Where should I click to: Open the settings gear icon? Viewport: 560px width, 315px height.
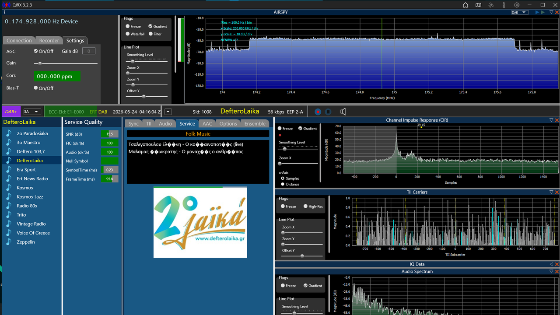pos(517,5)
